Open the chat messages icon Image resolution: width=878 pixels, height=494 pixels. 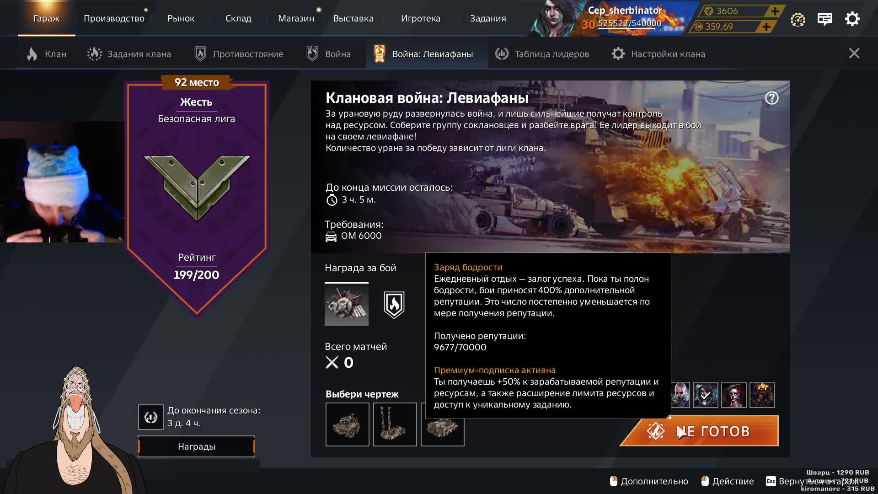point(824,19)
